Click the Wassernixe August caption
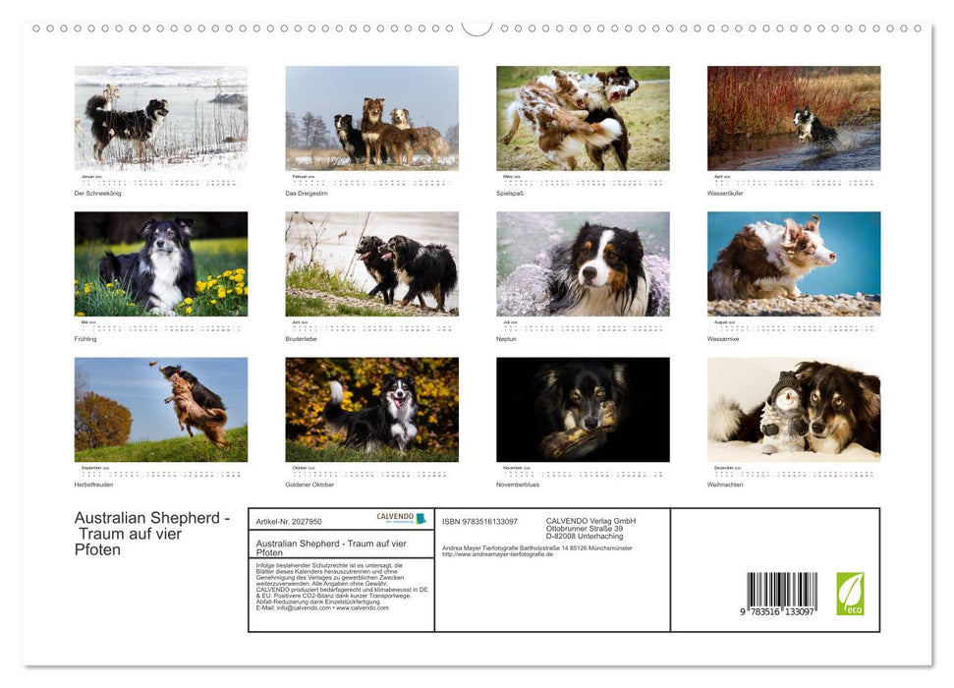The height and width of the screenshot is (688, 954). (x=724, y=337)
